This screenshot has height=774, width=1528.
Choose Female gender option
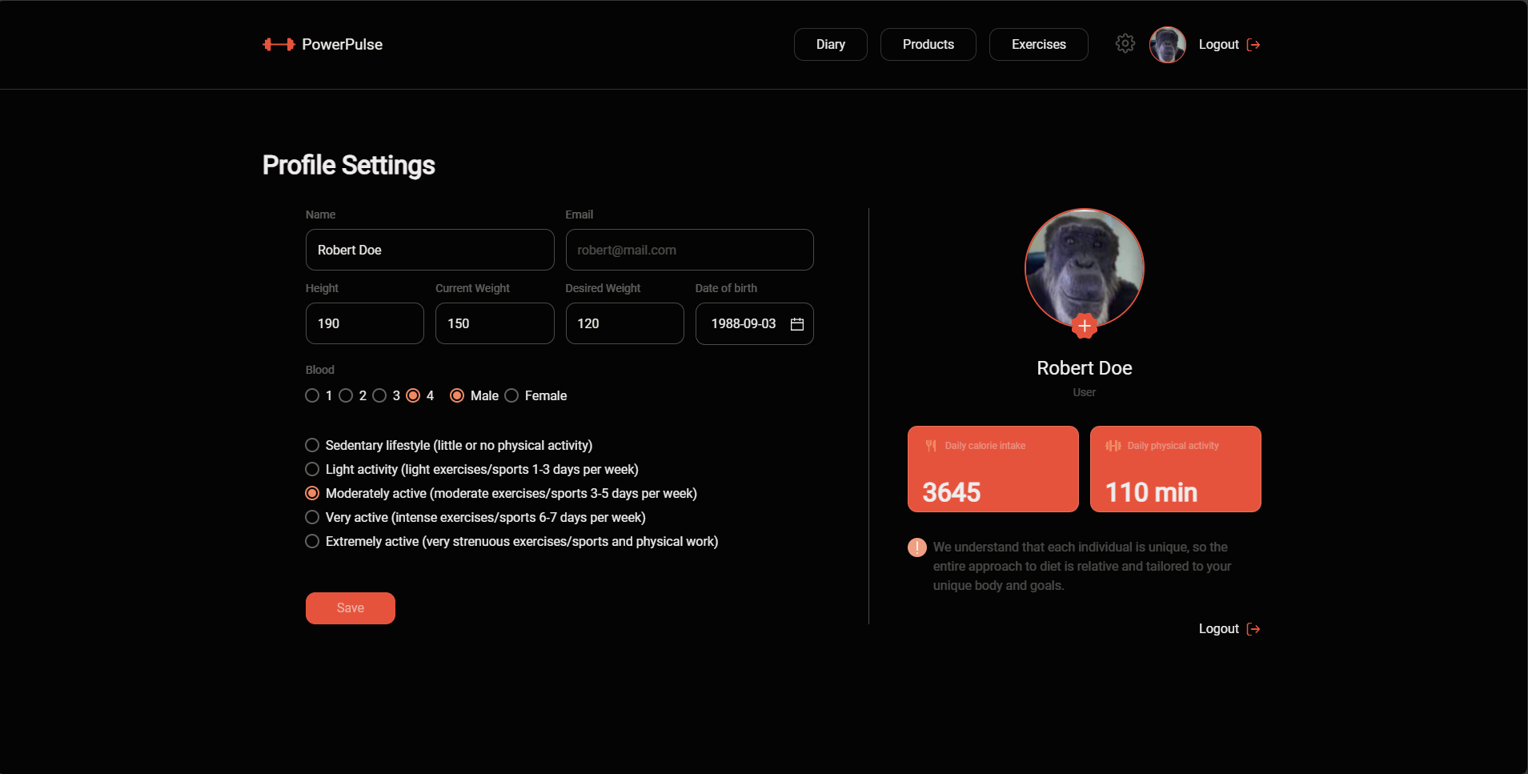[x=511, y=395]
